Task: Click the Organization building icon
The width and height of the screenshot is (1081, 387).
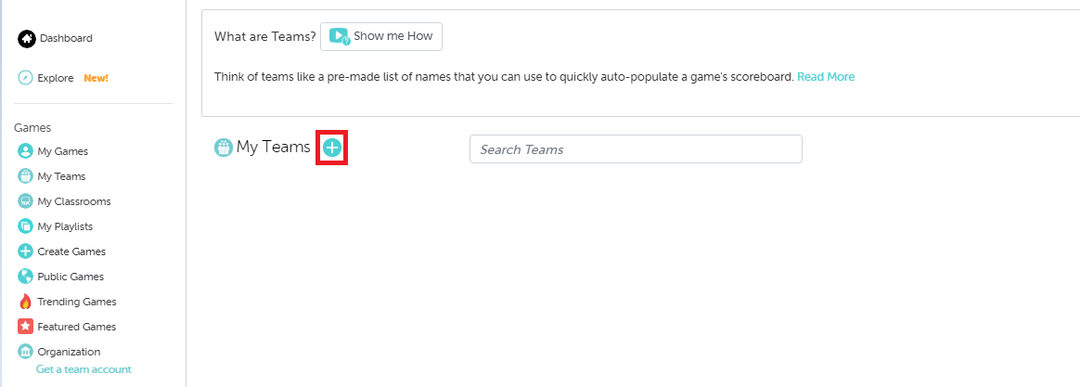Action: (26, 352)
